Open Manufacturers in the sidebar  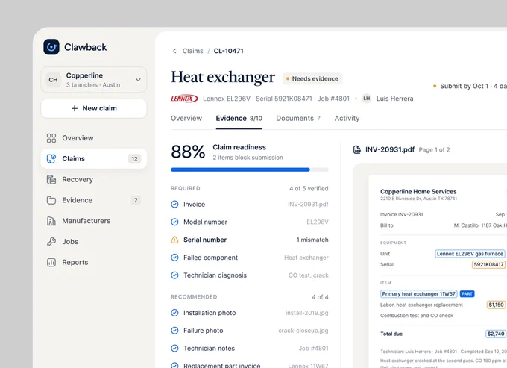[94, 221]
